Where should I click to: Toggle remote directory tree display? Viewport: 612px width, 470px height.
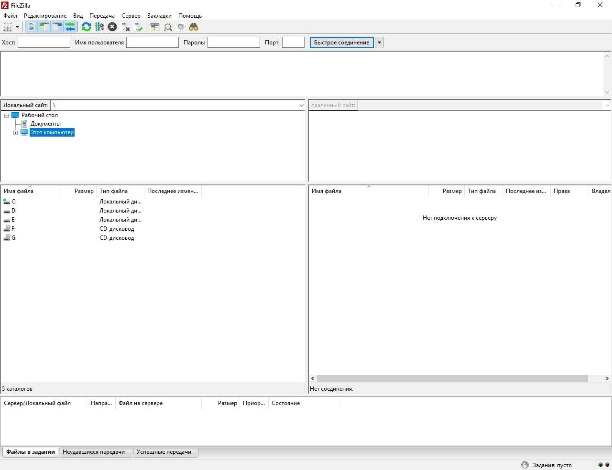[x=57, y=27]
